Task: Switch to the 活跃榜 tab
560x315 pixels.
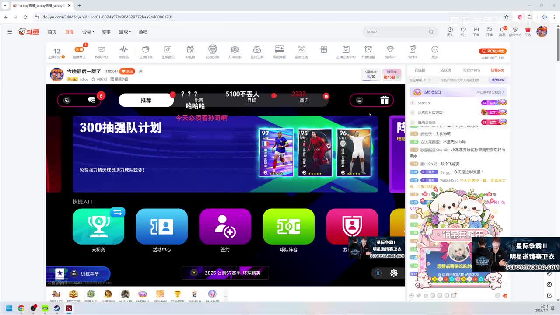Action: pyautogui.click(x=445, y=70)
